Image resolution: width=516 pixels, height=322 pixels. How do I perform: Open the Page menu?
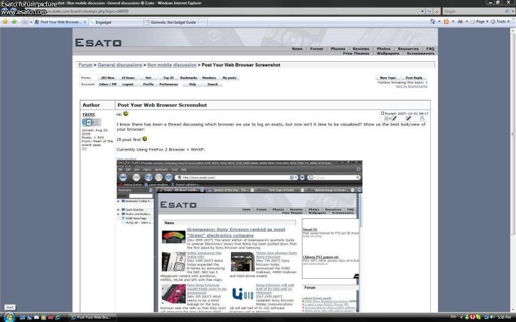click(x=479, y=21)
